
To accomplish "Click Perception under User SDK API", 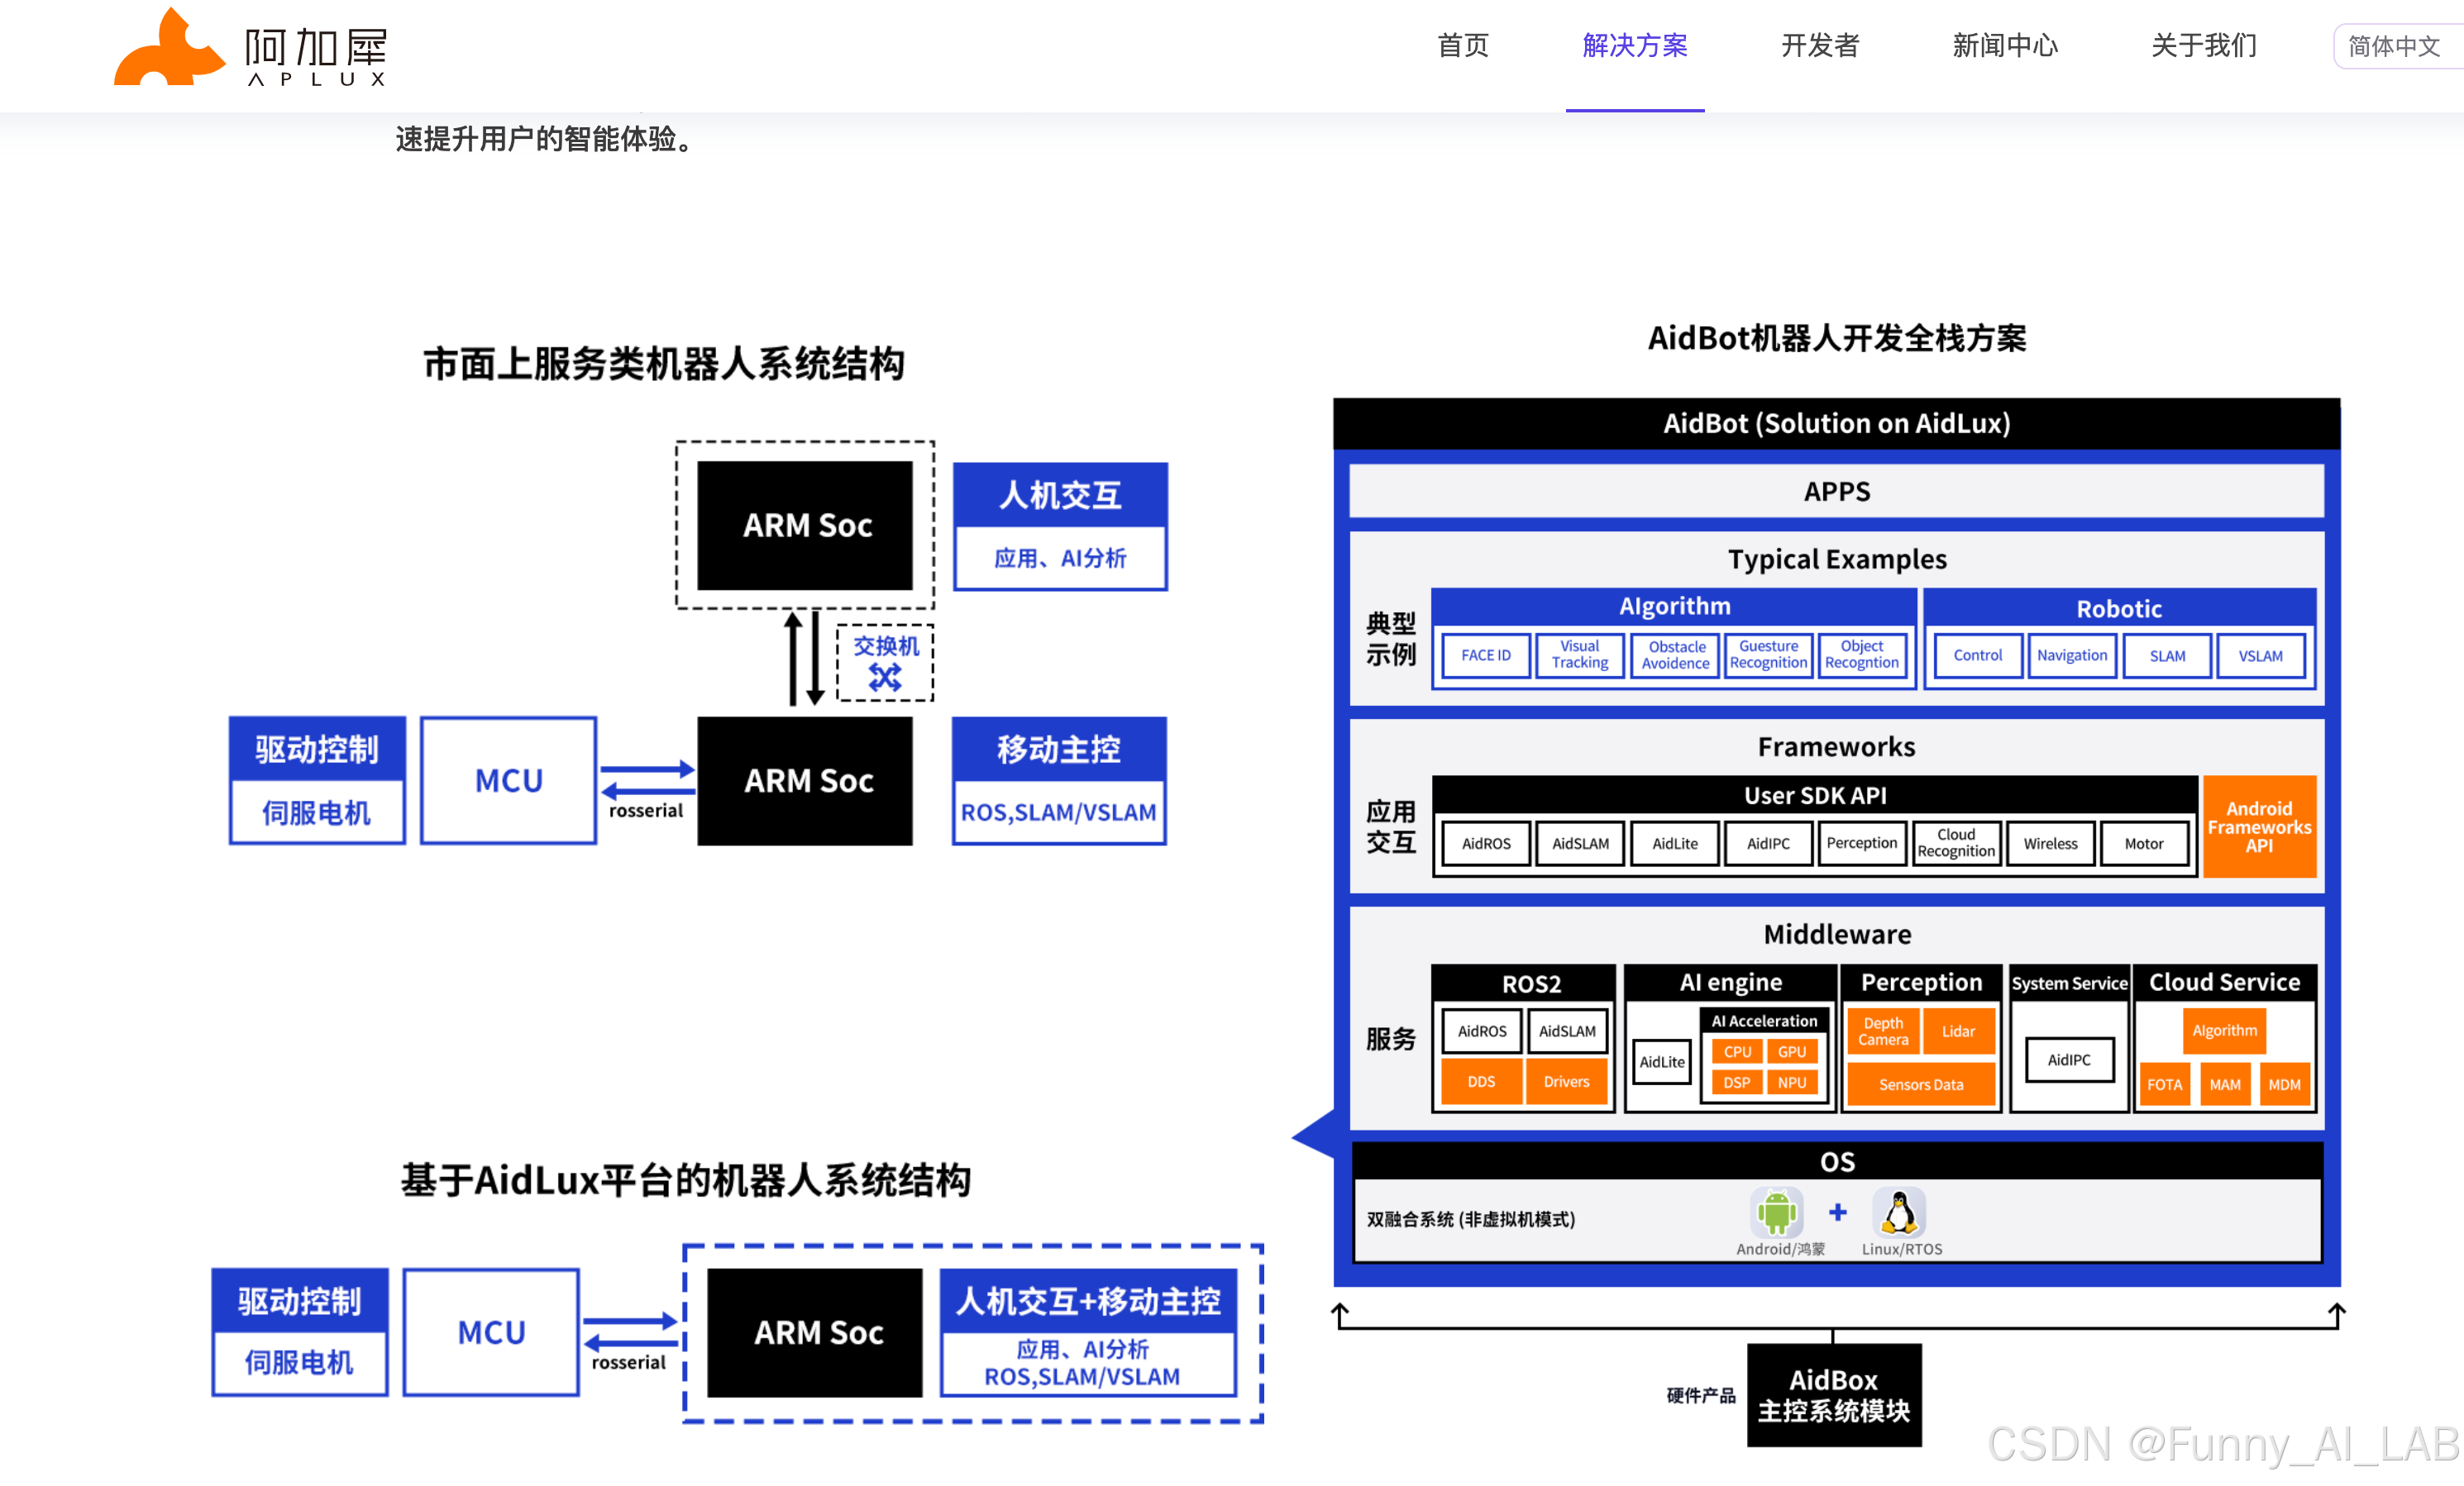I will [x=1861, y=844].
